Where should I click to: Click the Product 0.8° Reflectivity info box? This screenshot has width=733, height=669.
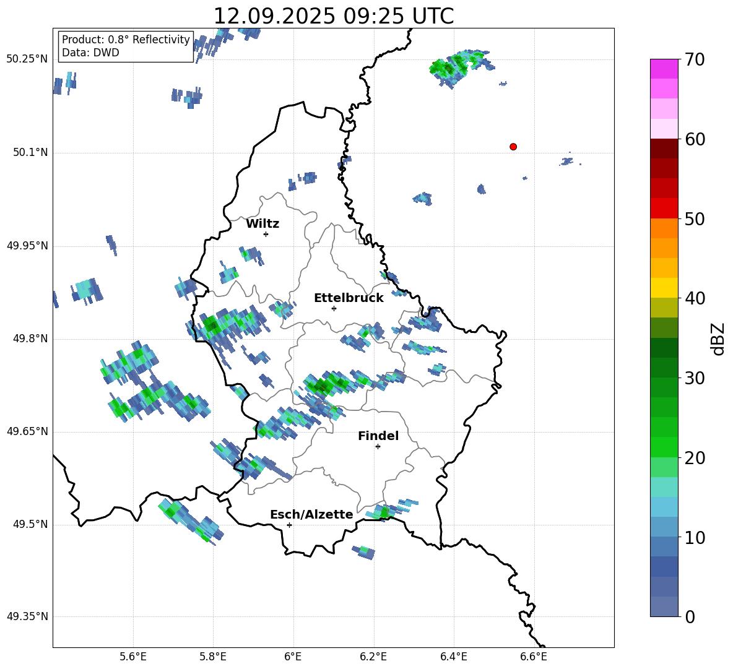[x=126, y=46]
